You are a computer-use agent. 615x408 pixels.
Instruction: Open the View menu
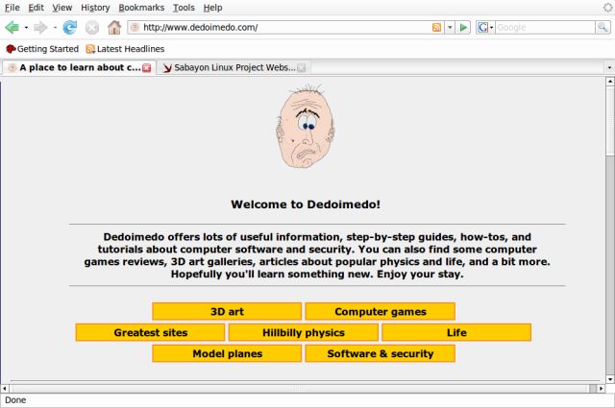(x=62, y=8)
